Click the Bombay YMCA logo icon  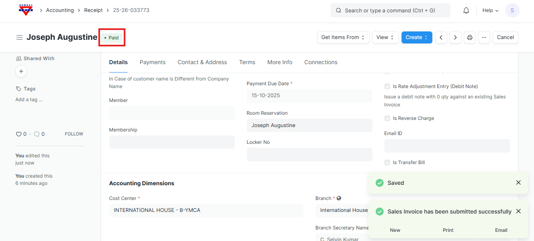[26, 10]
